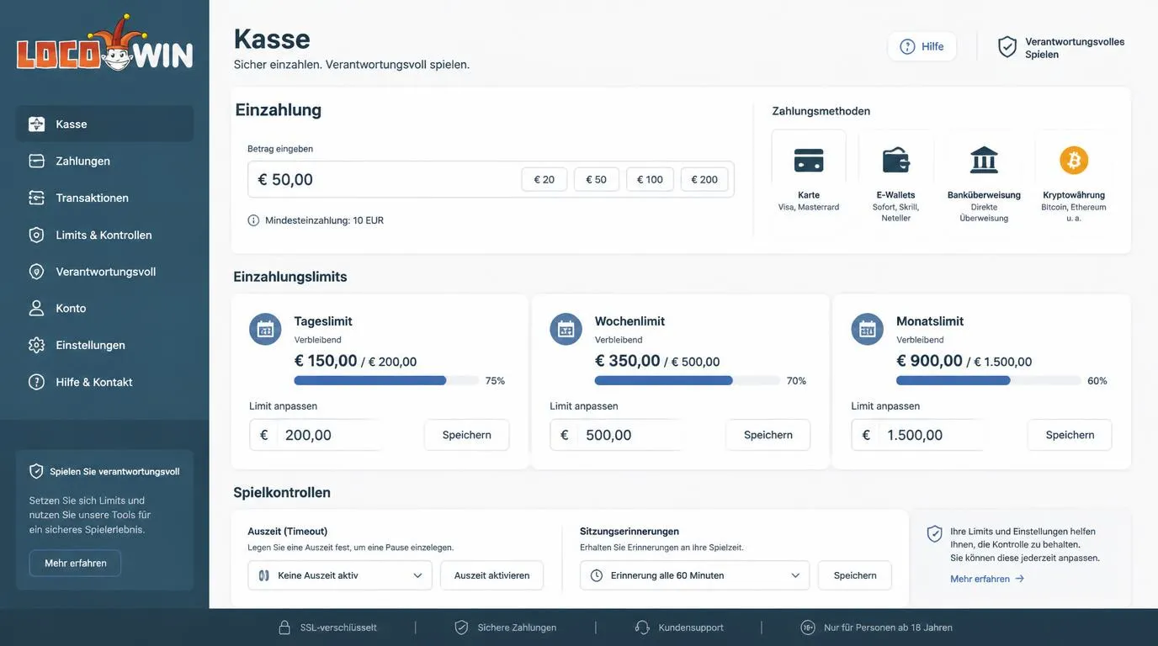Select the Karte payment method icon

809,160
